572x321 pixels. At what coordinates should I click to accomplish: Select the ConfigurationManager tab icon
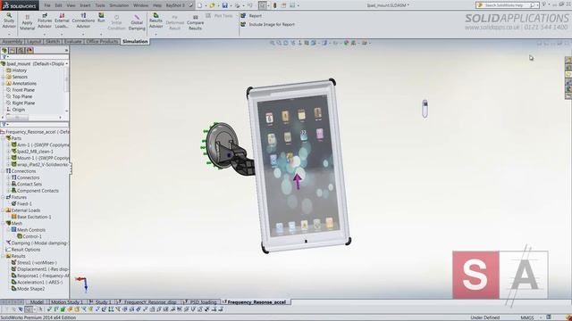(x=21, y=51)
